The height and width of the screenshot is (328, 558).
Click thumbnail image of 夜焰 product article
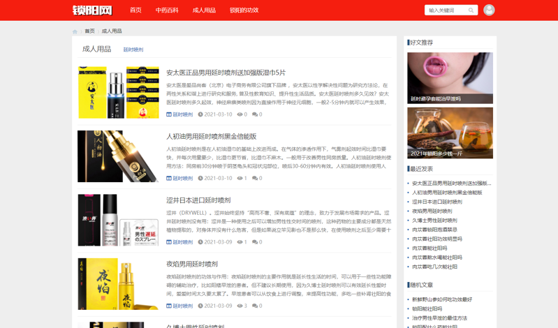tap(118, 284)
